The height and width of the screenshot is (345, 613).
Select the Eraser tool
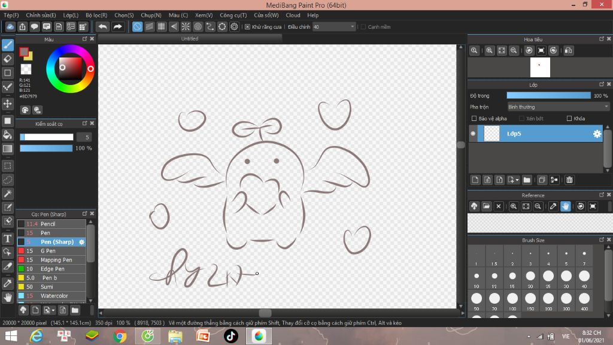tap(7, 59)
